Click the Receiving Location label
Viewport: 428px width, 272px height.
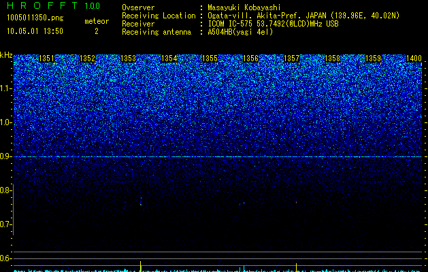(159, 16)
